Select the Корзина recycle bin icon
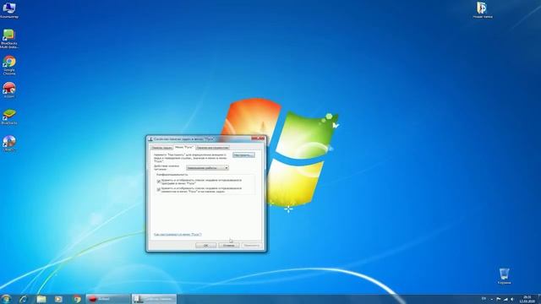Viewport: 541px width, 304px height. pos(504,276)
